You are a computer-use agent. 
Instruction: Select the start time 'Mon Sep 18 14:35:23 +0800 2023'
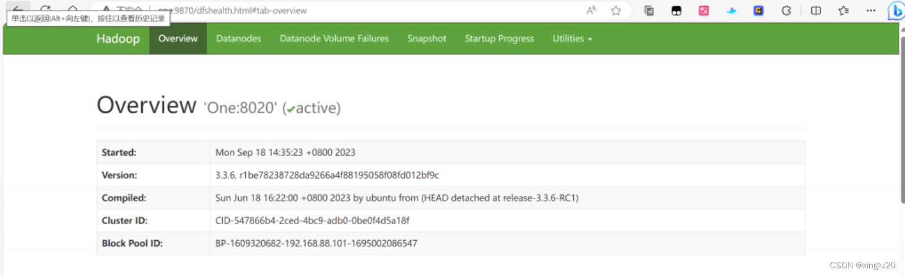pos(286,152)
